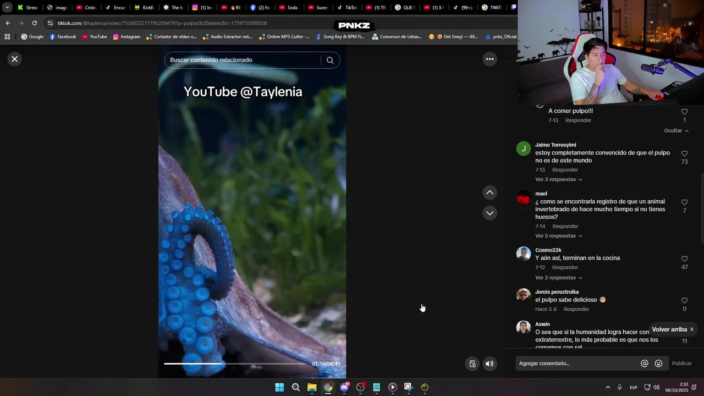Open 'Cortador de vídeo' bookmark

pos(171,37)
